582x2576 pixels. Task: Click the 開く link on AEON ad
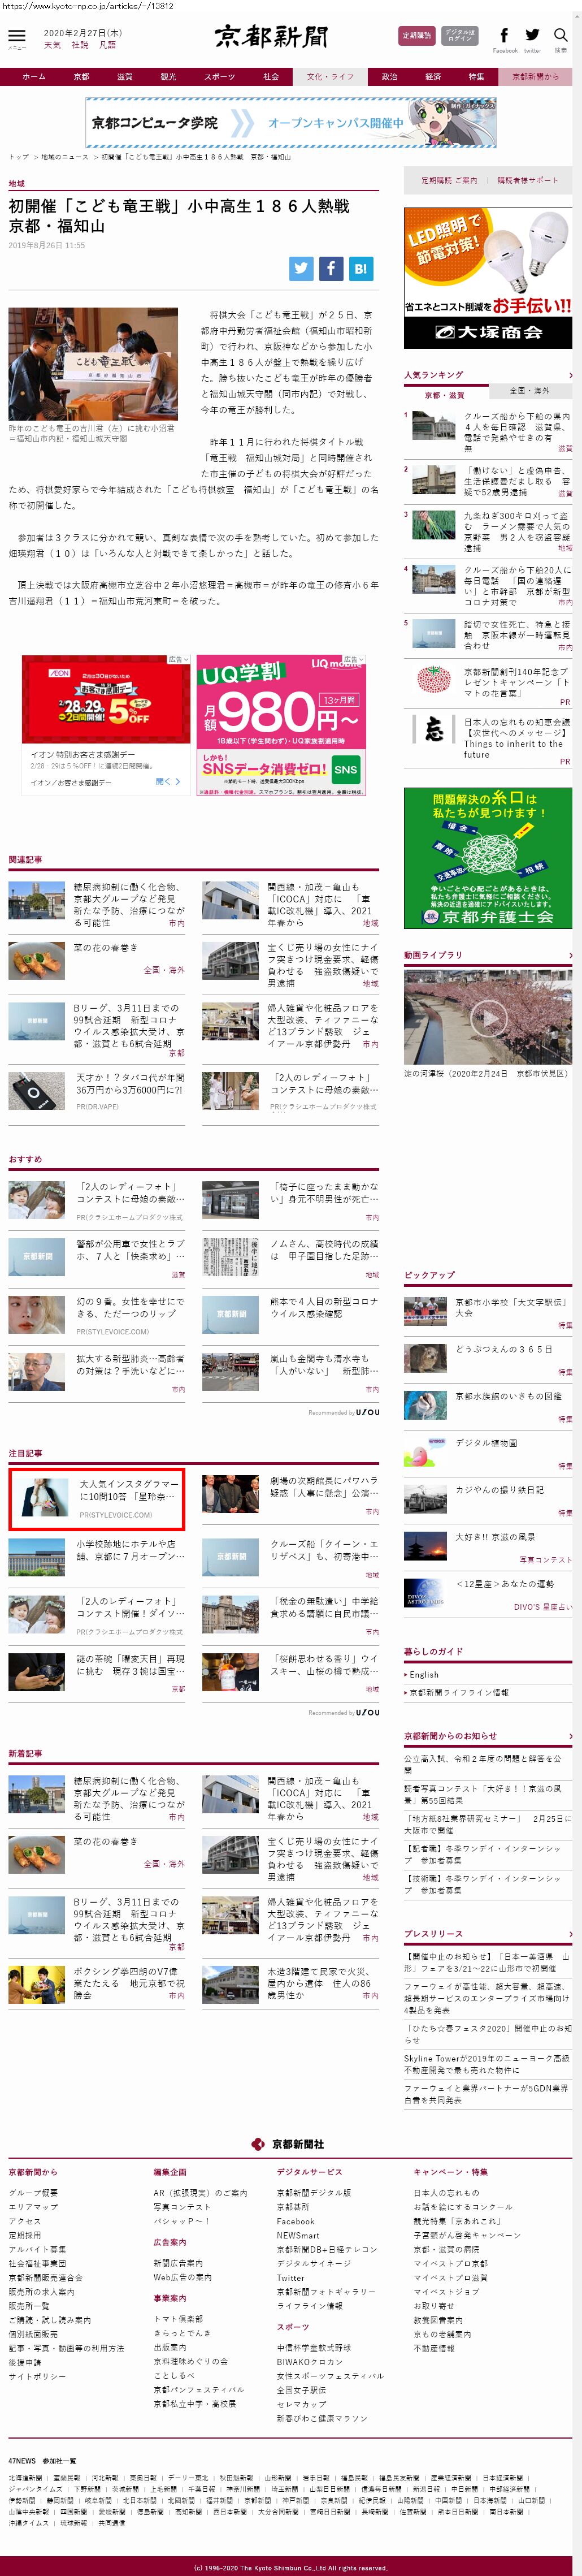[x=168, y=782]
